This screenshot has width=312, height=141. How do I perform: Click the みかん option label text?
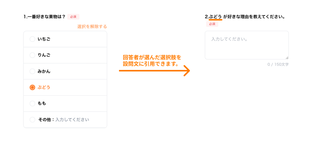pos(44,71)
